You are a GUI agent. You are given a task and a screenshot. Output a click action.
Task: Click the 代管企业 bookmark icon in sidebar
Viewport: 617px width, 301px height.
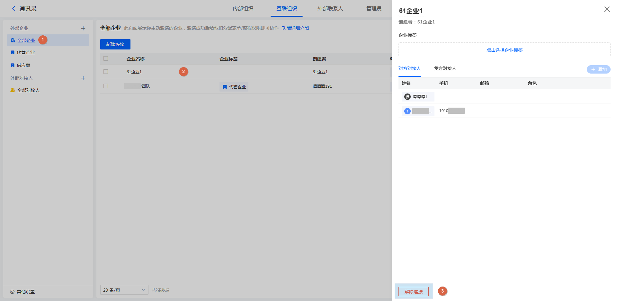click(13, 52)
